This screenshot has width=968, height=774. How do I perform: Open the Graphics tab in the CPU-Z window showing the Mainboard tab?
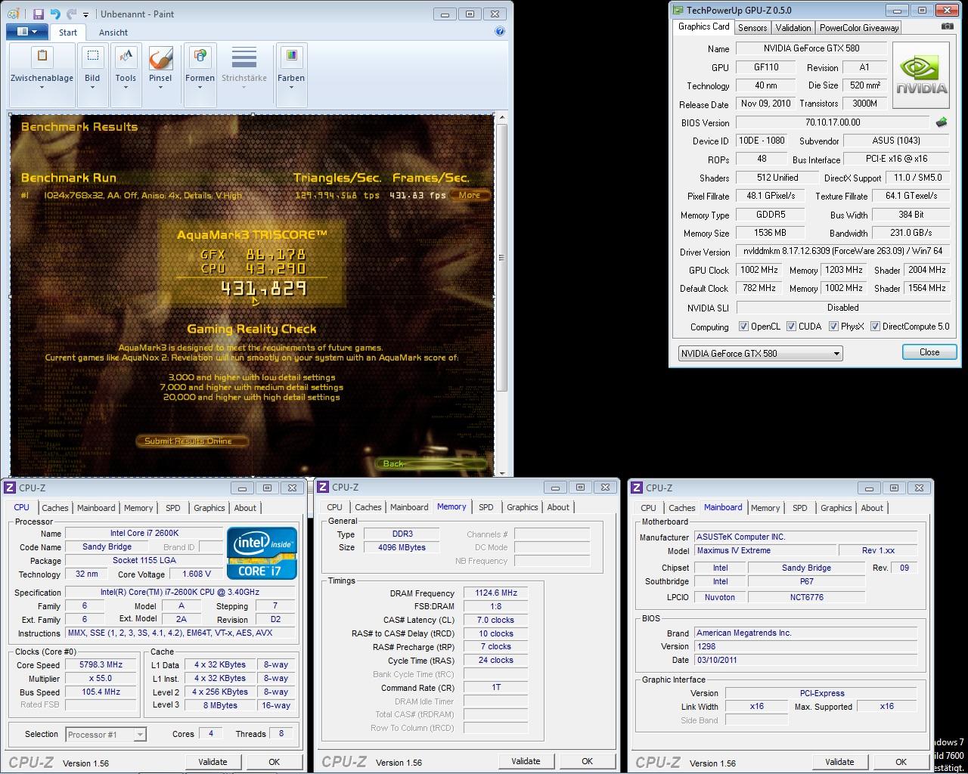click(836, 508)
